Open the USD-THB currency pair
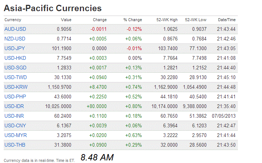This screenshot has height=163, width=262. click(15, 145)
